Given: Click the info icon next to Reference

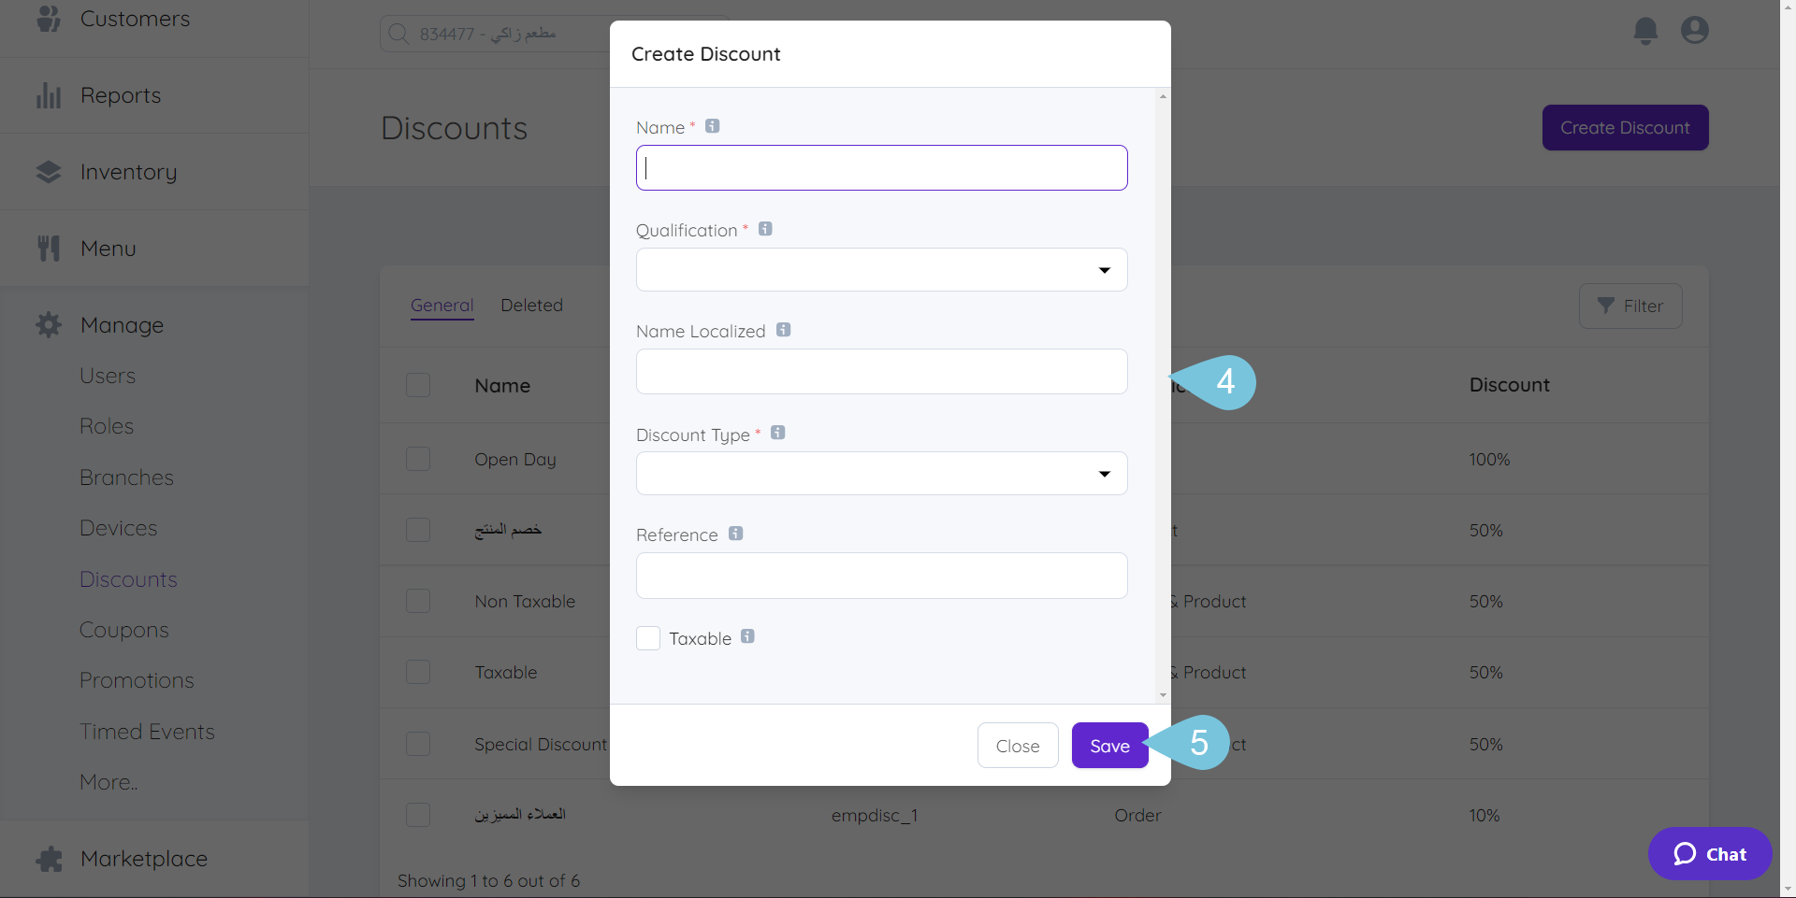Looking at the screenshot, I should tap(736, 534).
